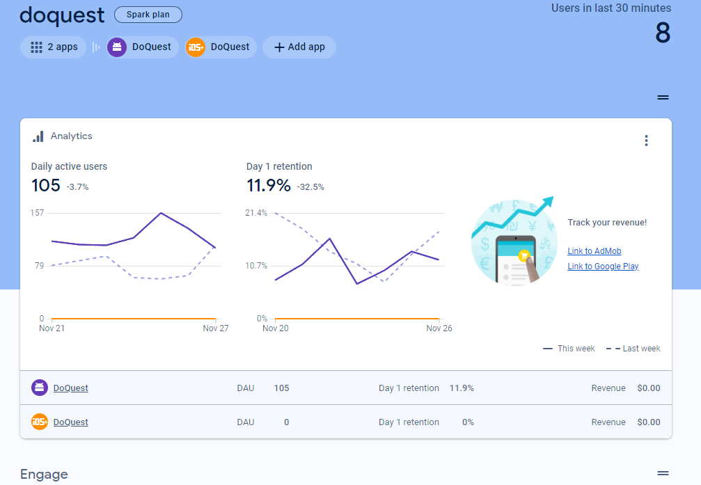Click the Track your revenue! text

(x=607, y=222)
